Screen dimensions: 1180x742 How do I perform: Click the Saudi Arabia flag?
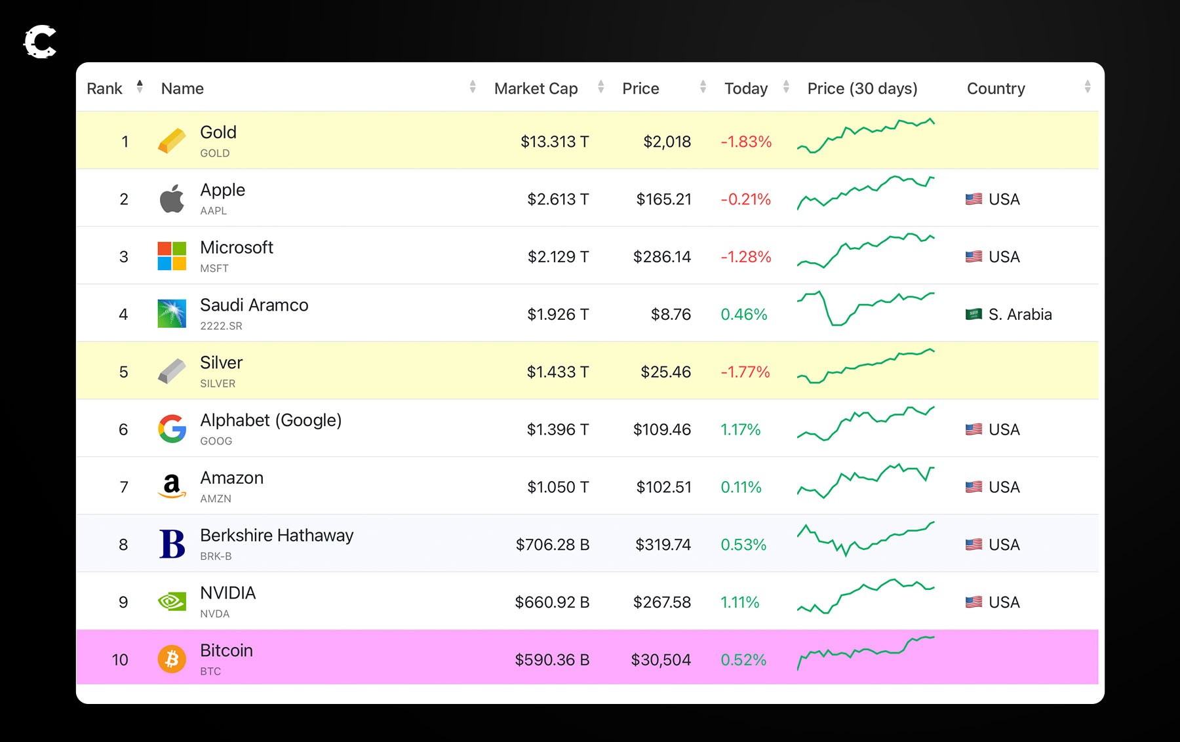pyautogui.click(x=973, y=315)
